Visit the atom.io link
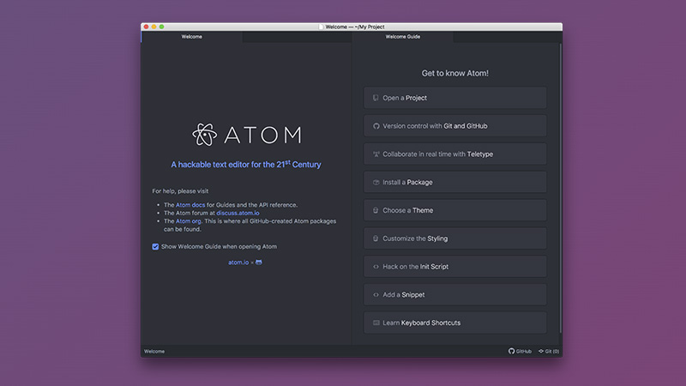This screenshot has height=386, width=686. click(238, 262)
